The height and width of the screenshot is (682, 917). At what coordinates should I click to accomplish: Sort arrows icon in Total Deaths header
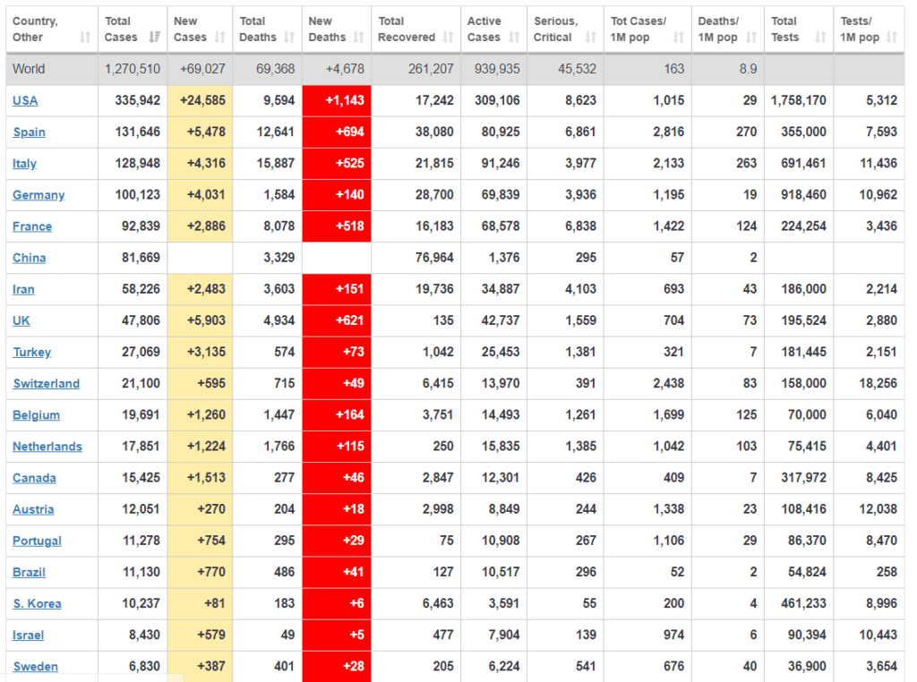289,38
